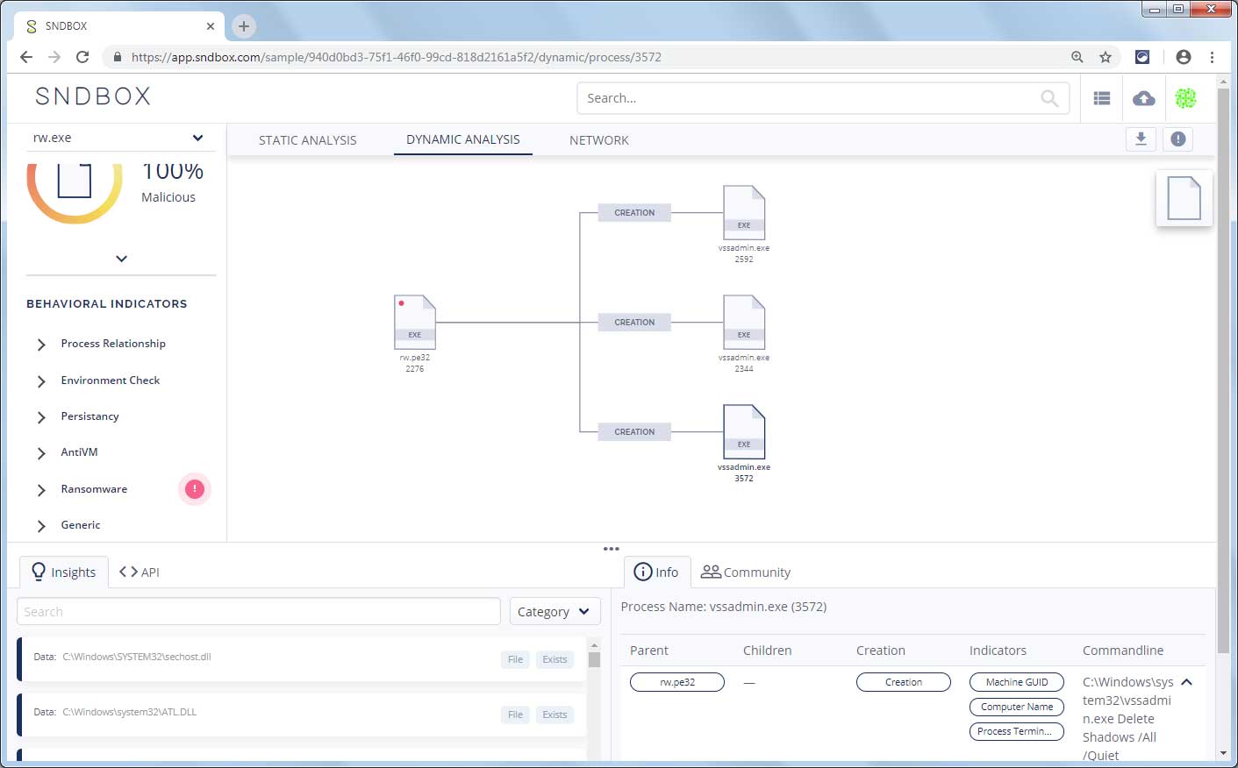Collapse the Commandline text chevron
1238x768 pixels.
point(1187,682)
